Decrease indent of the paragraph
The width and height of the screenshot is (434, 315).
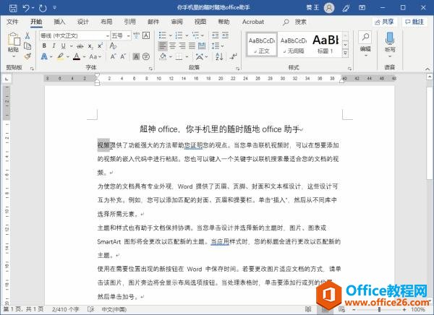tap(215, 35)
